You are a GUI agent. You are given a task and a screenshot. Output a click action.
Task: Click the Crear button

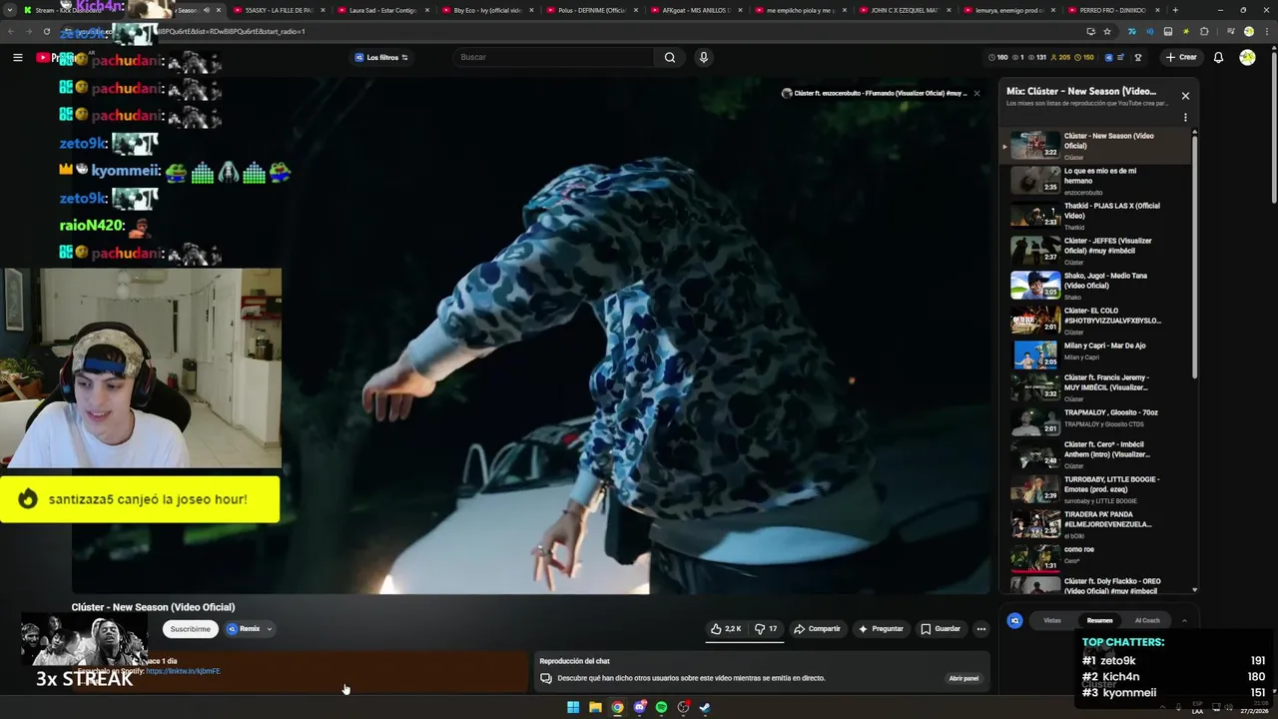[x=1181, y=57]
